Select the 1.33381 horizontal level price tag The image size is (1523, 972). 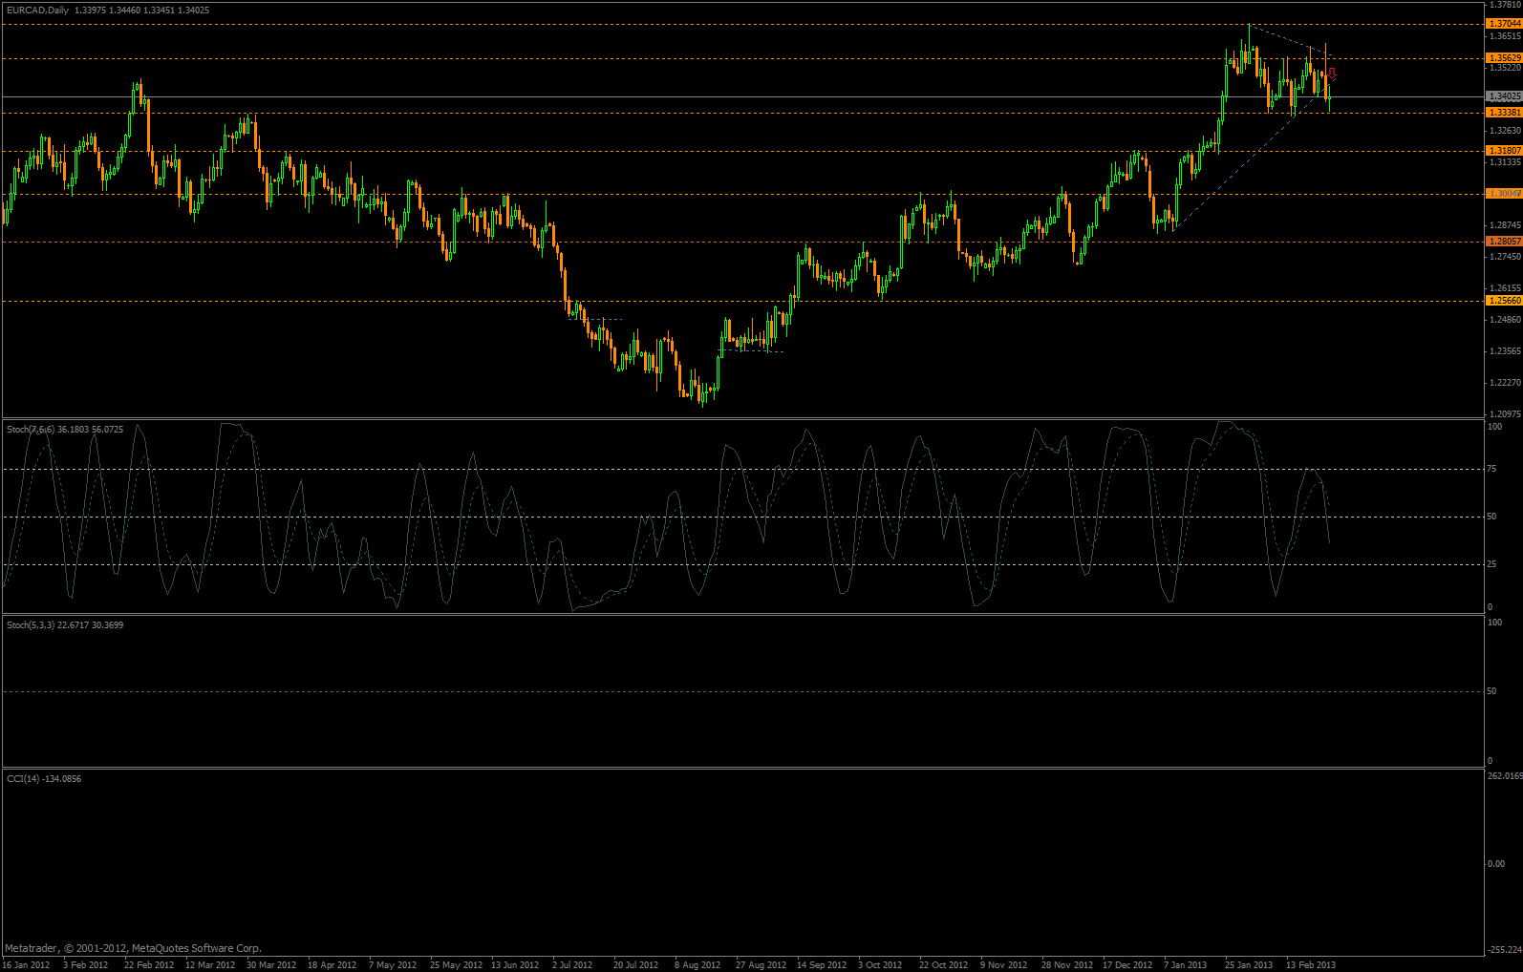1504,113
